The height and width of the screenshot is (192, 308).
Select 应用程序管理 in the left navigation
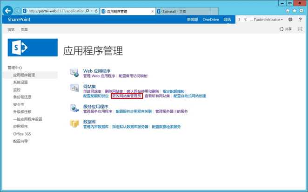24,75
